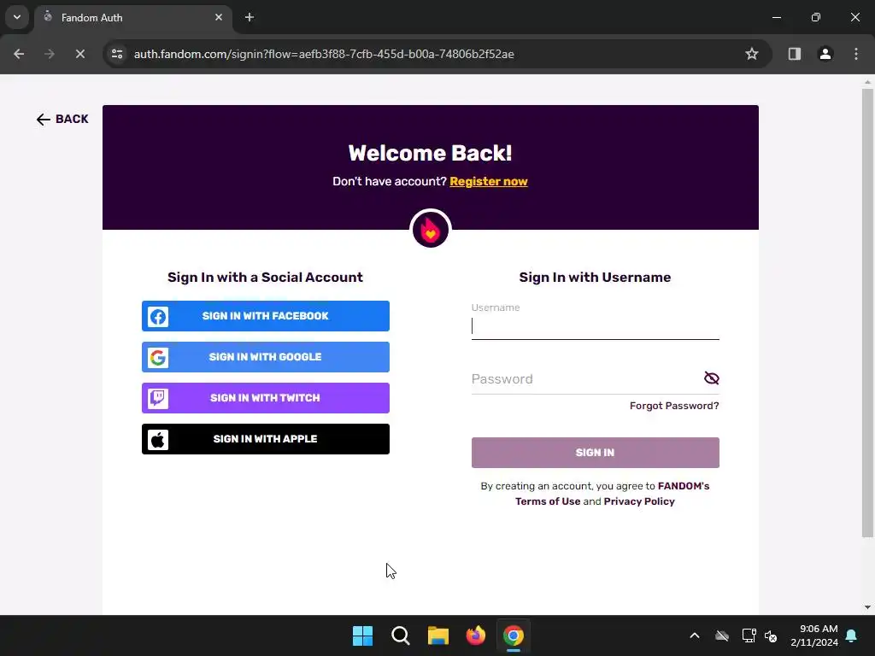Open a new tab with plus button
875x656 pixels.
[250, 17]
